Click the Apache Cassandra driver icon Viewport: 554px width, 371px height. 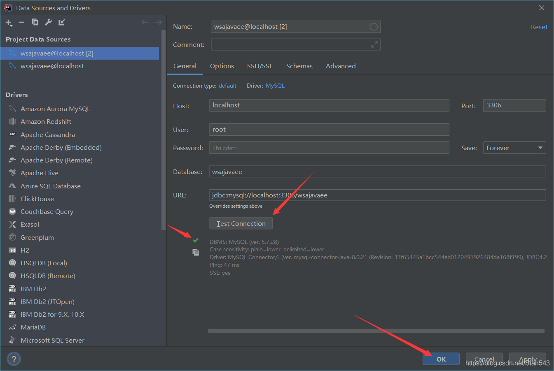click(x=12, y=134)
